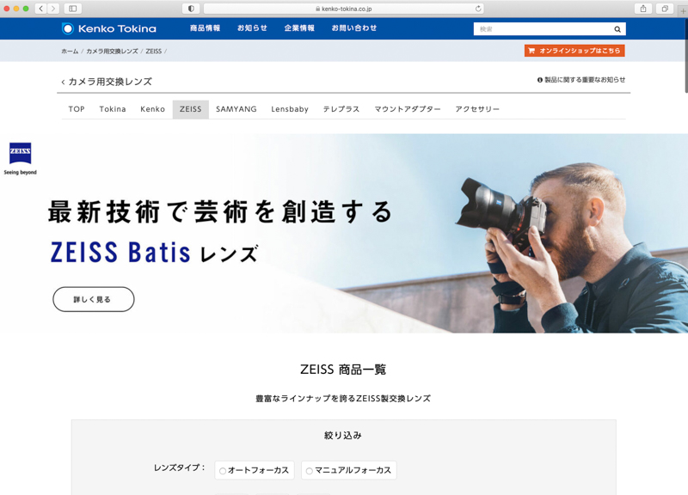
Task: Switch to the SAMYANG tab
Action: tap(236, 109)
